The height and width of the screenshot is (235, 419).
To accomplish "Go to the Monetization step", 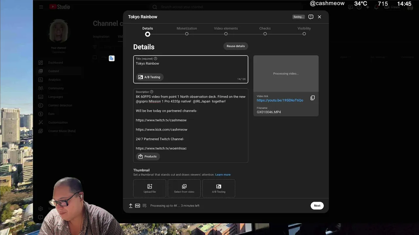I will pos(187,31).
